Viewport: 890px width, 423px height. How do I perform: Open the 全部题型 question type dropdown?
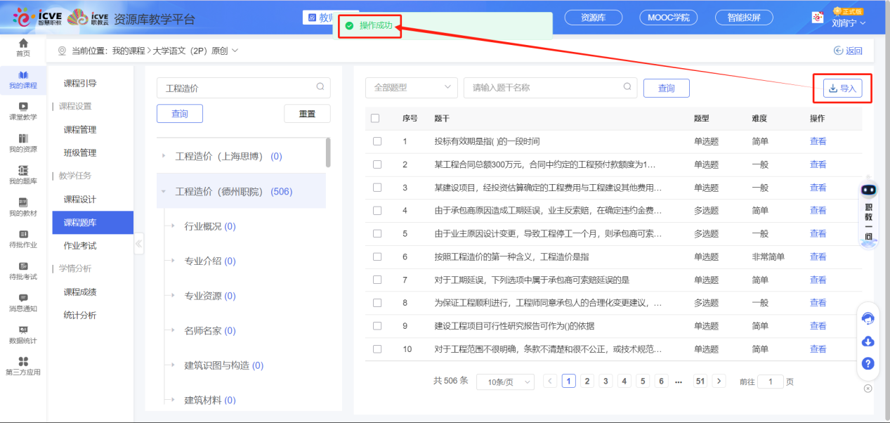411,88
